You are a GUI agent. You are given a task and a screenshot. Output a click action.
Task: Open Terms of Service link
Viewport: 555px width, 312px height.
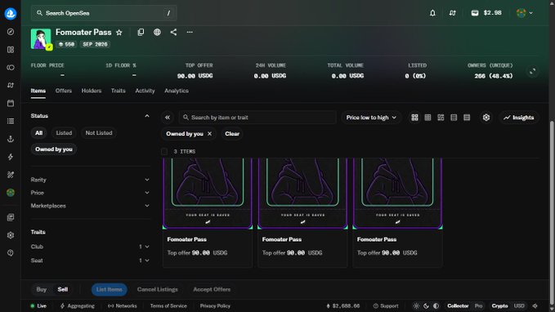168,306
